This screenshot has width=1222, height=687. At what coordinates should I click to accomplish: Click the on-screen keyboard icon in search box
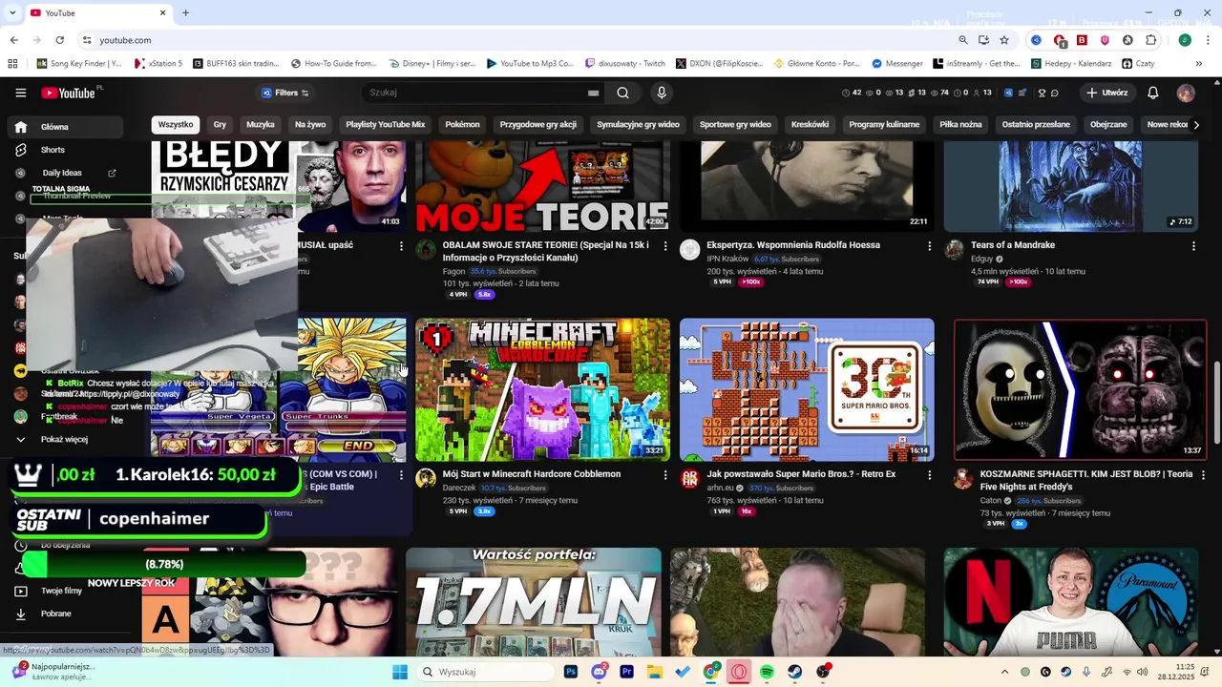pyautogui.click(x=593, y=93)
